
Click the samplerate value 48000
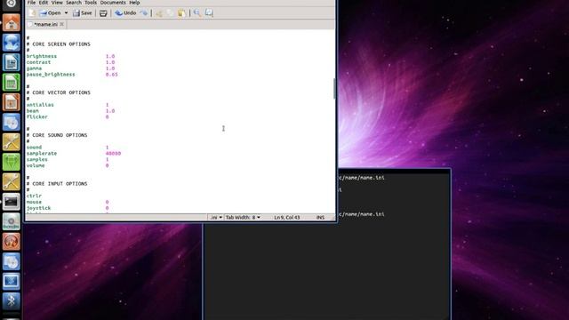(113, 154)
